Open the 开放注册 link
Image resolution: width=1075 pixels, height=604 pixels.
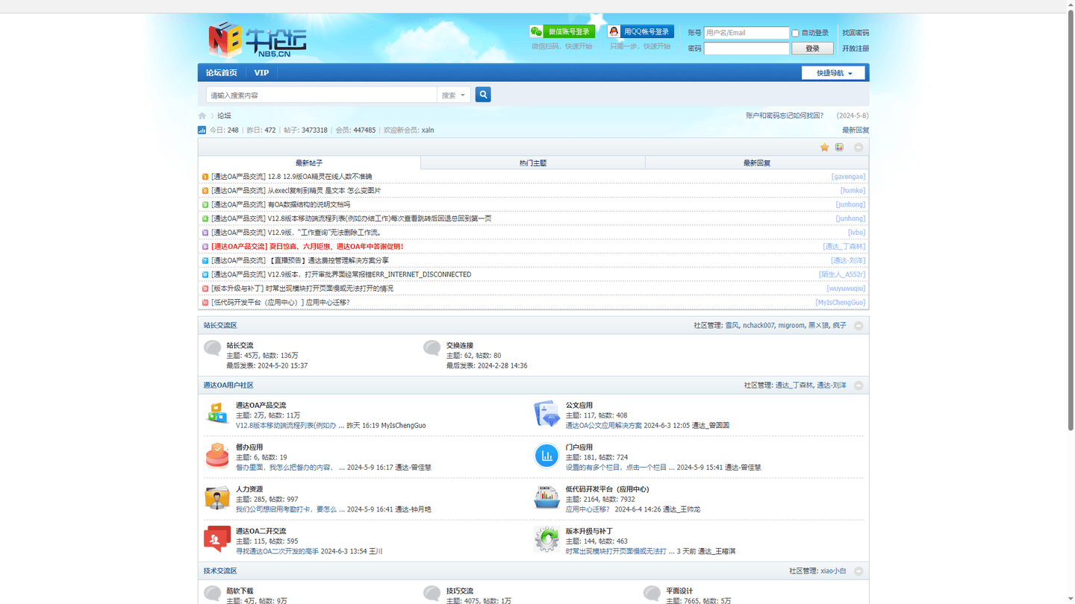click(856, 48)
